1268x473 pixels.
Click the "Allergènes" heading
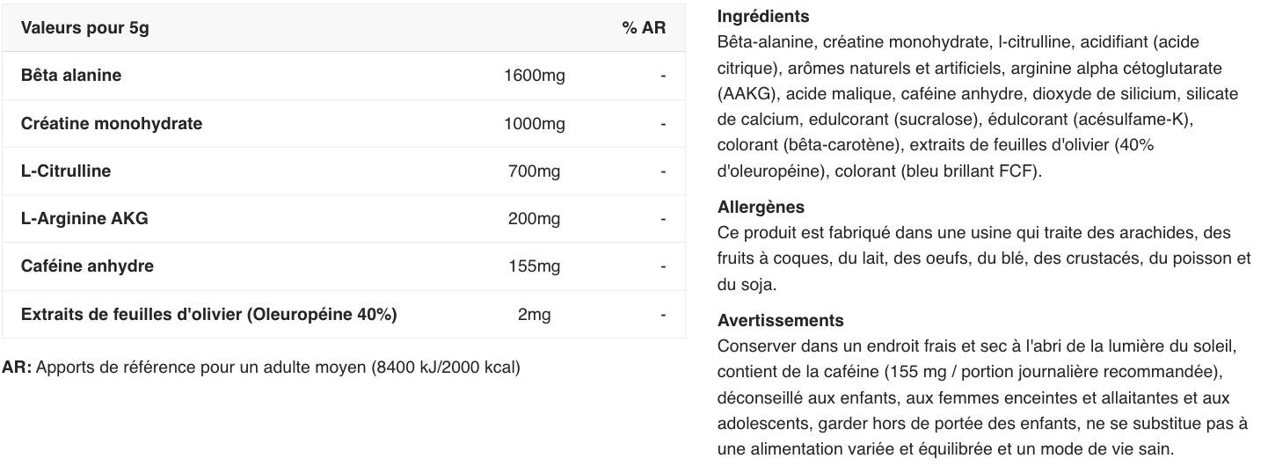pos(761,207)
